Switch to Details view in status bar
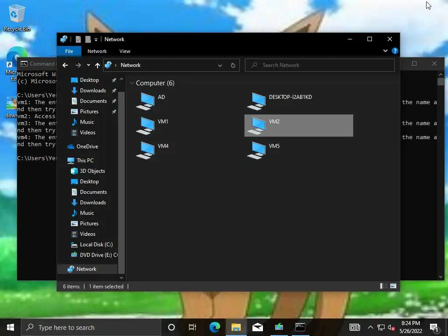Viewport: 448px width, 336px height. (383, 286)
